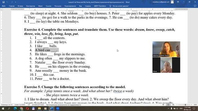The height and width of the screenshot is (111, 198).
Task: Switch to the Рецензирование tab
Action: click(70, 6)
